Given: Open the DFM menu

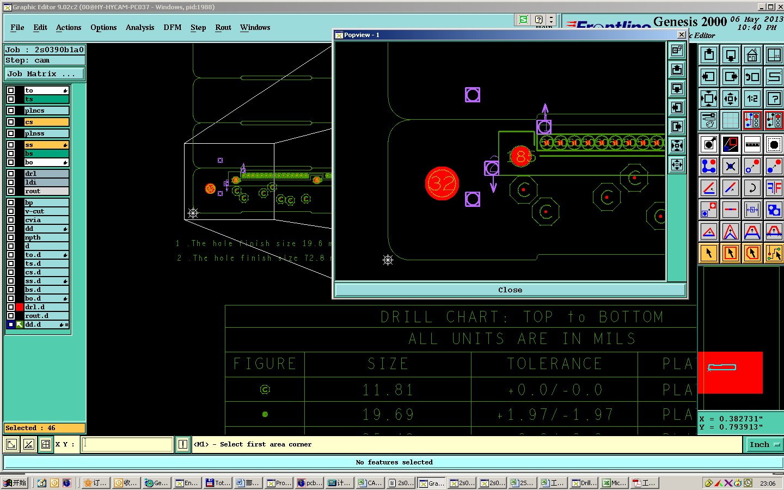Looking at the screenshot, I should pyautogui.click(x=173, y=27).
